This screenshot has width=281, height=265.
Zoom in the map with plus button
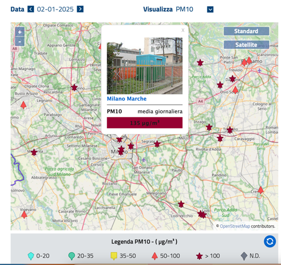20,32
